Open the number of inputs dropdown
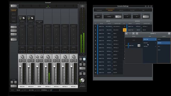Image resolution: width=171 pixels, height=96 pixels. point(127,17)
